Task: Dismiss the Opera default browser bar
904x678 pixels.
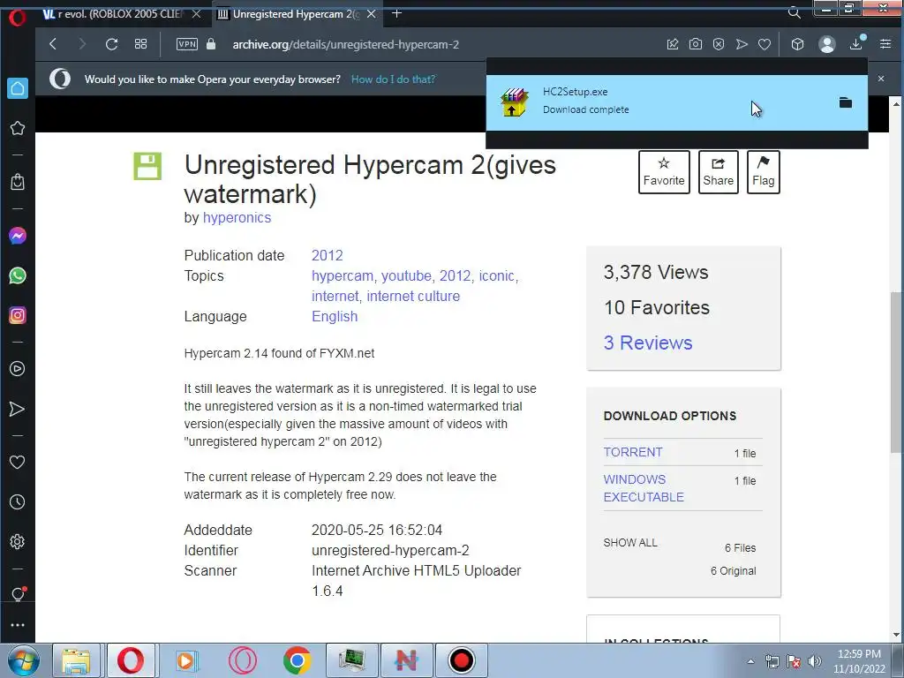Action: tap(881, 79)
